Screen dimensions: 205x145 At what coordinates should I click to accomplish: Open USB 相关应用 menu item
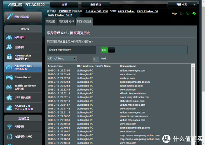(x=23, y=97)
